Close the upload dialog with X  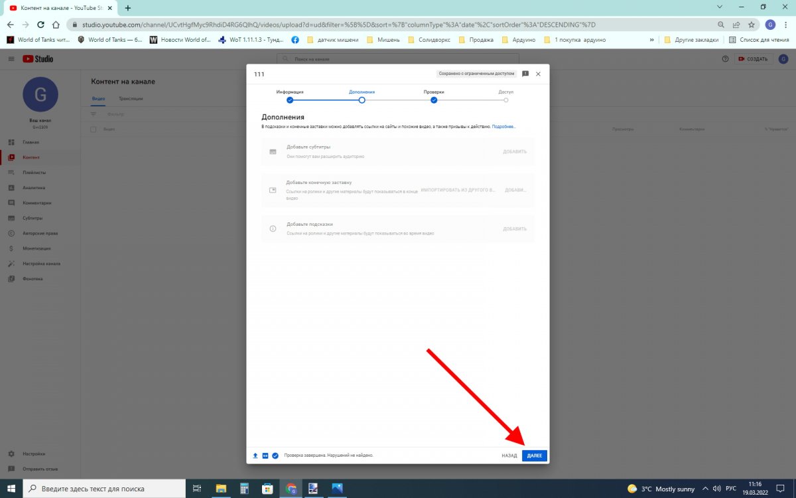pyautogui.click(x=538, y=74)
